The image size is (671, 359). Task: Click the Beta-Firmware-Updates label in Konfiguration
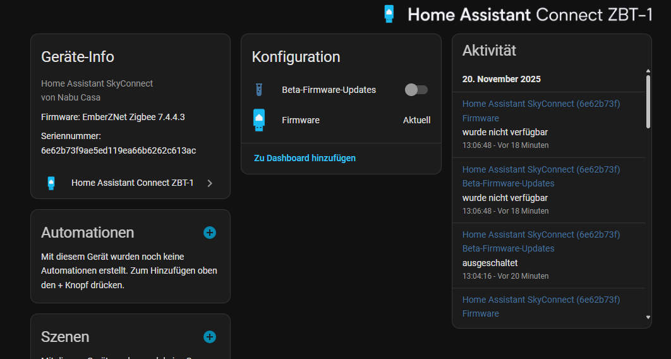point(329,90)
